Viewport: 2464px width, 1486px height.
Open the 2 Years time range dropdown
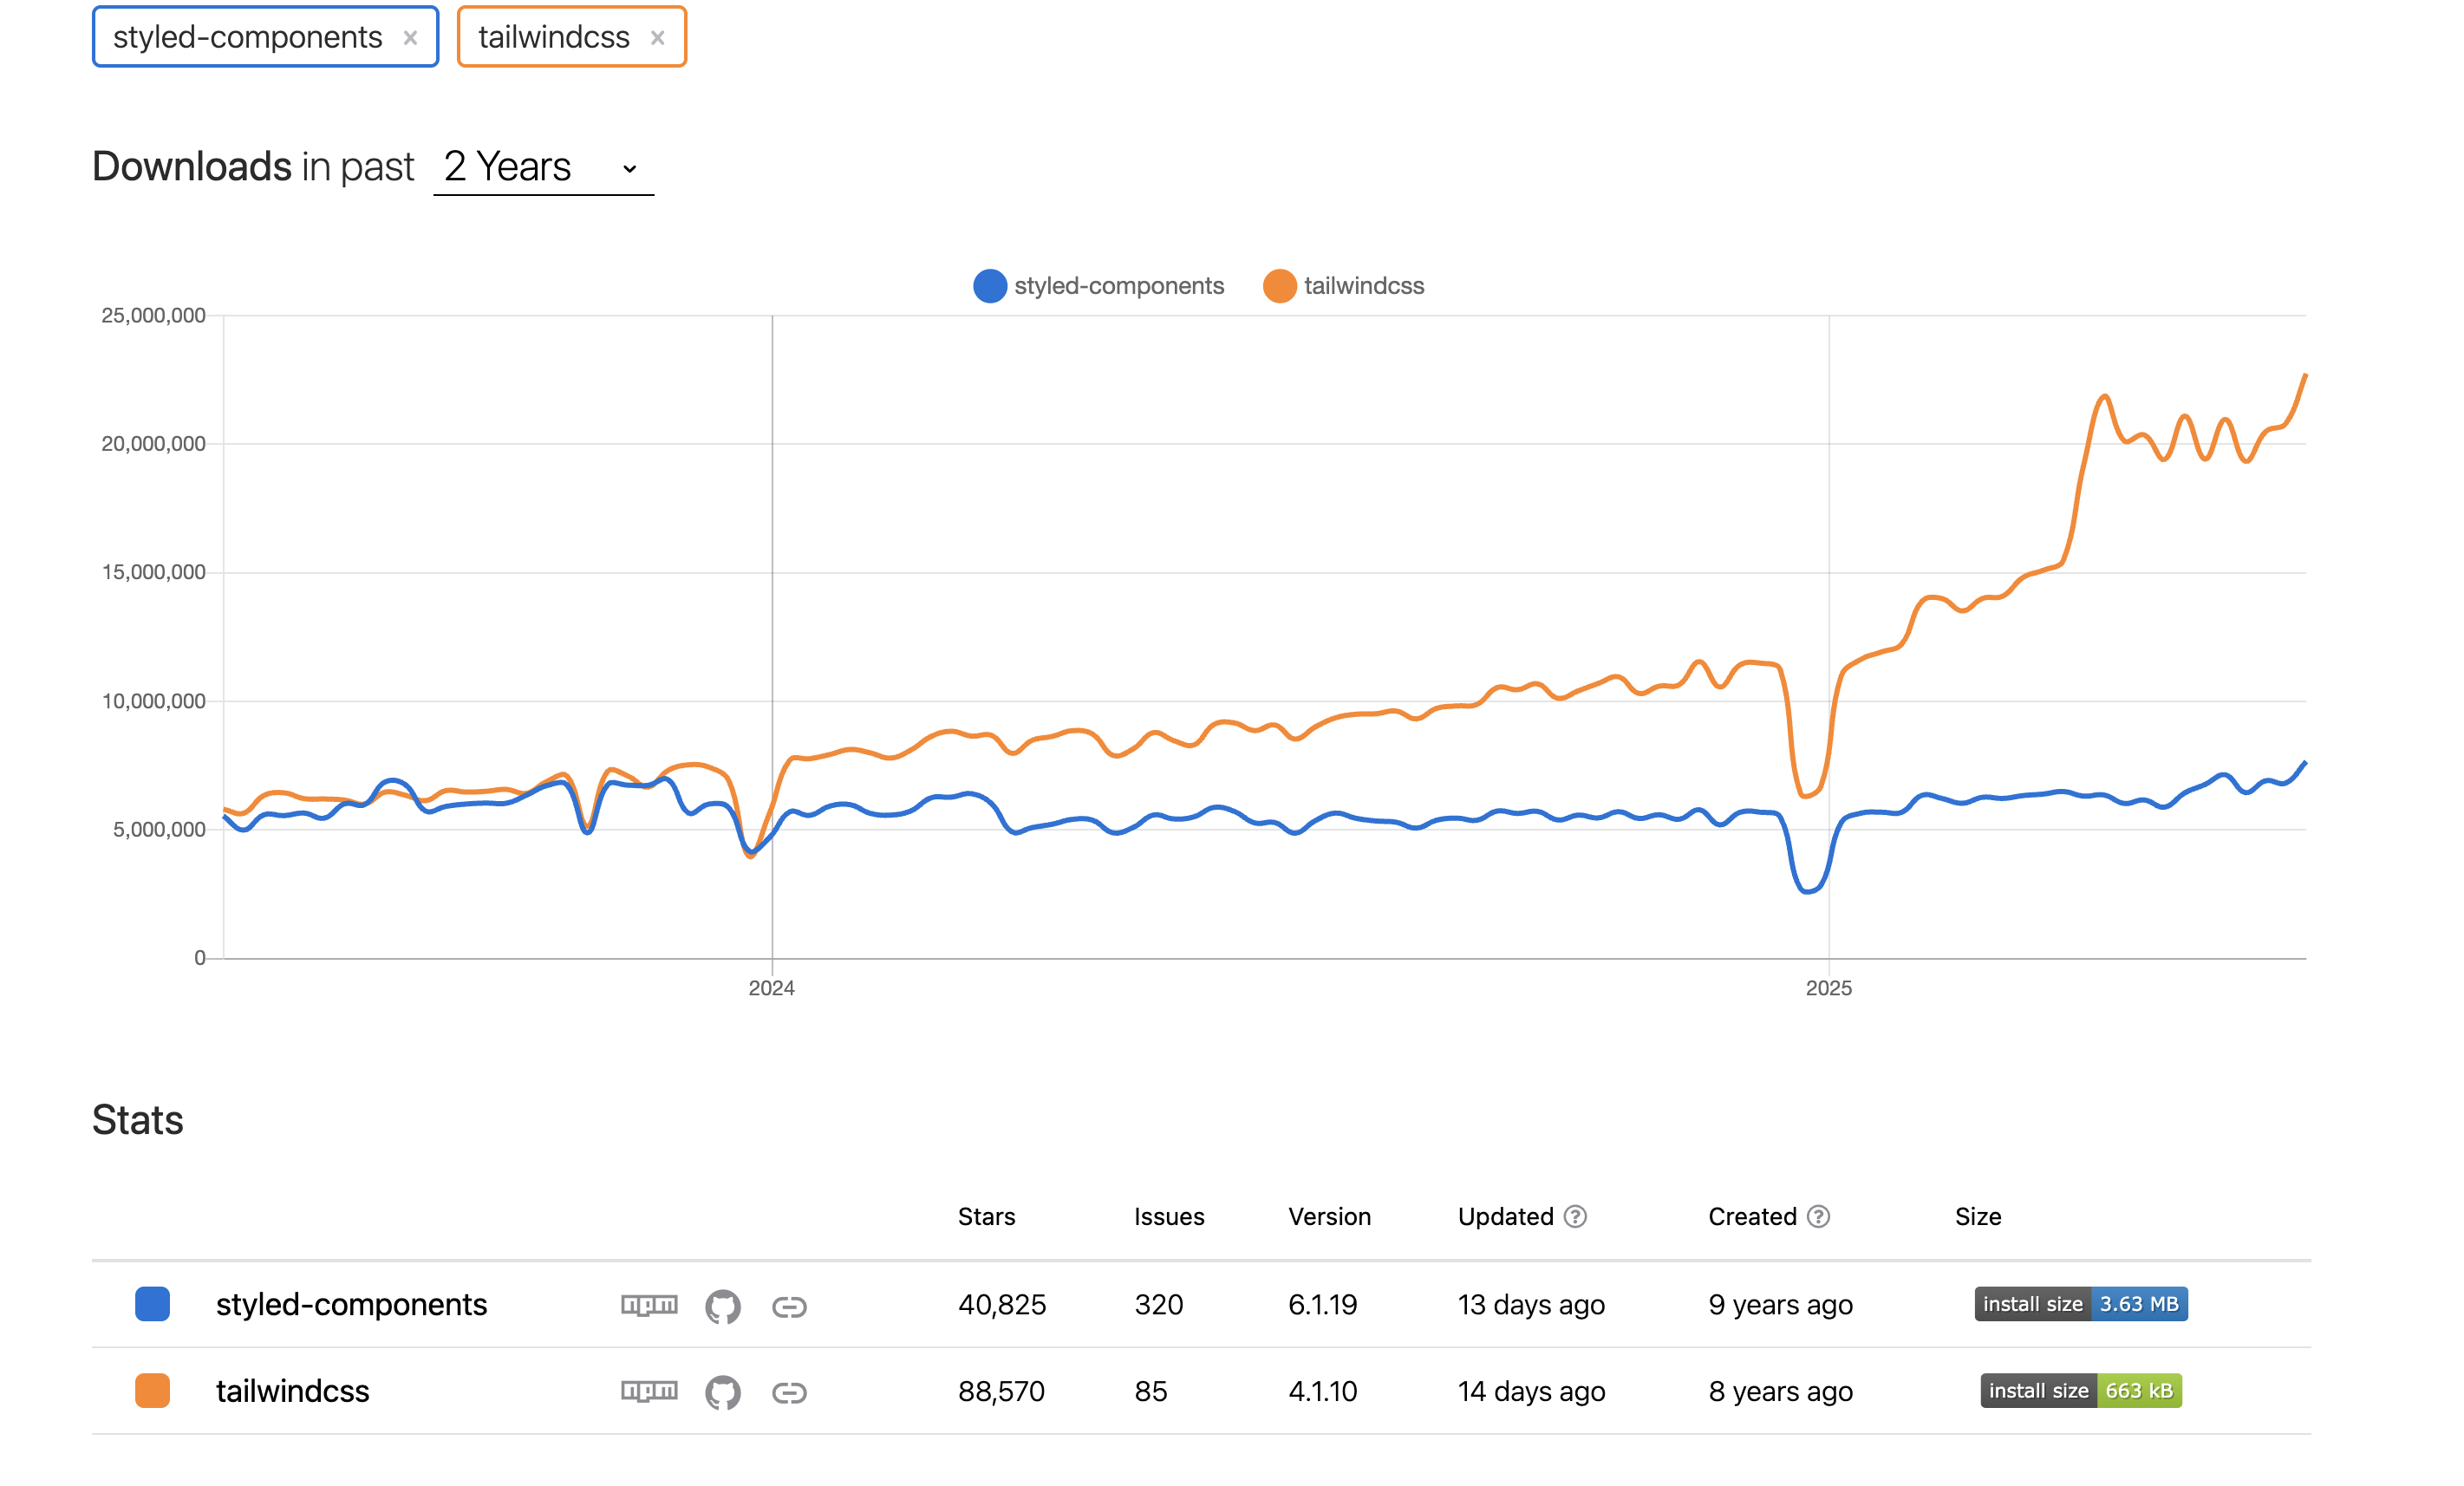click(520, 167)
